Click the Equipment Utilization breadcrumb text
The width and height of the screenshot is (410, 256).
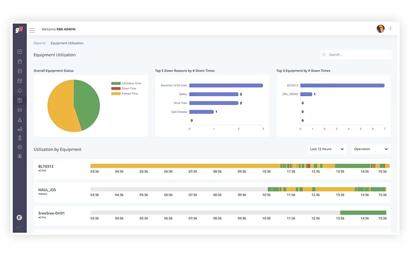(67, 43)
